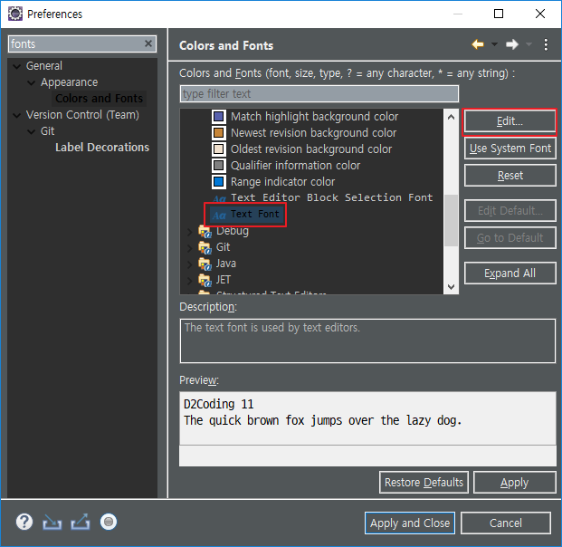Select Colors and Fonts in left tree

99,99
